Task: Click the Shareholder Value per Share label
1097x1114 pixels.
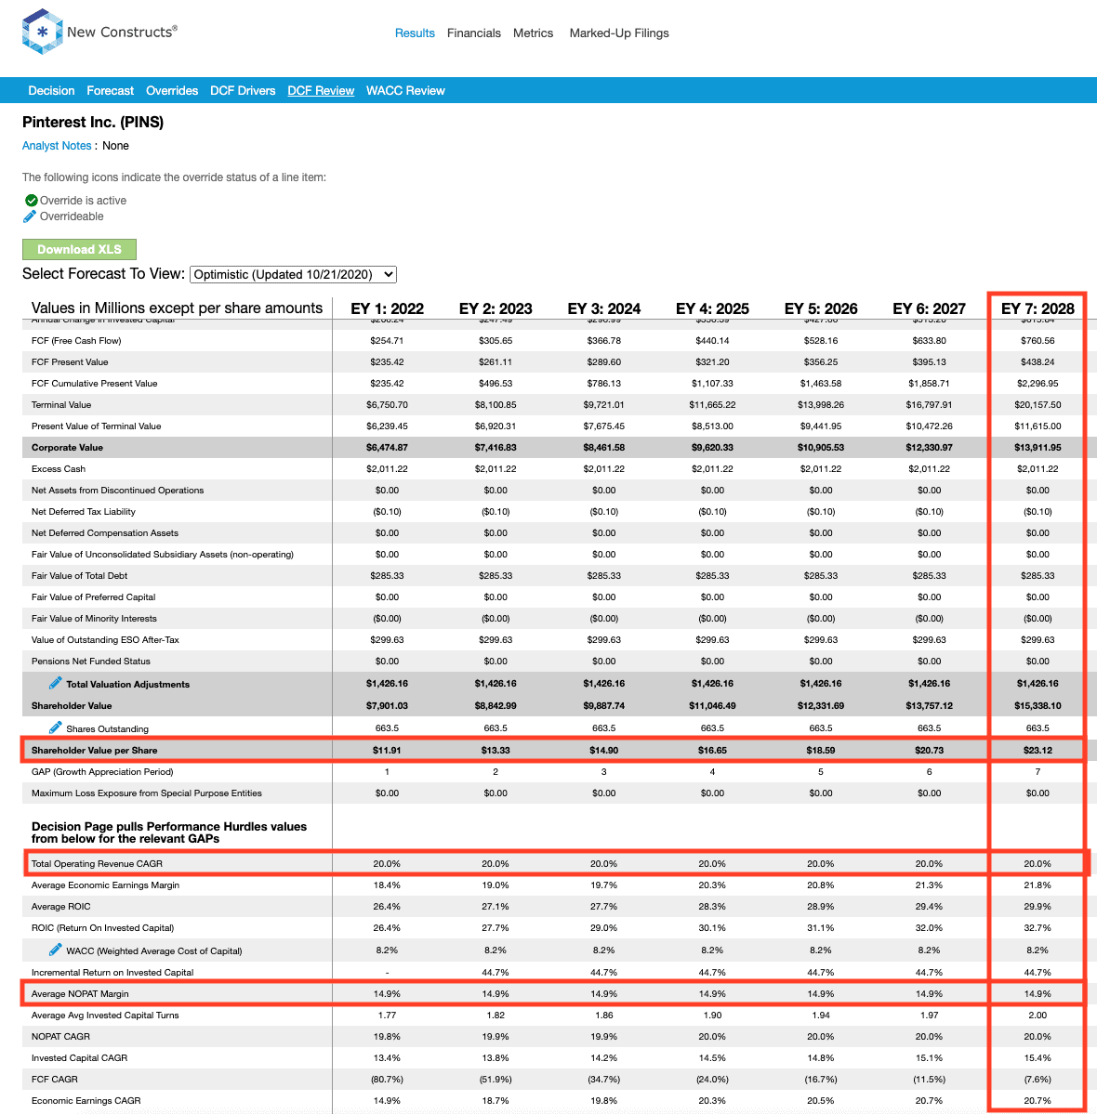Action: pyautogui.click(x=95, y=750)
